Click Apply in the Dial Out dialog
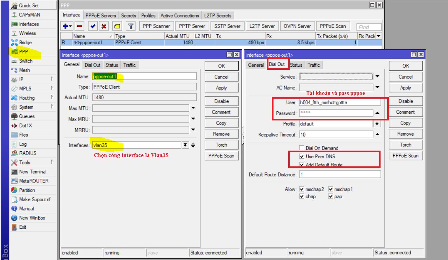 [405, 88]
